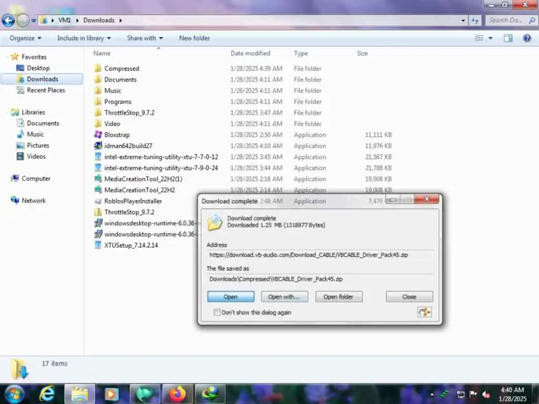The width and height of the screenshot is (539, 404).
Task: Select Downloads in the navigation pane
Action: tap(42, 79)
